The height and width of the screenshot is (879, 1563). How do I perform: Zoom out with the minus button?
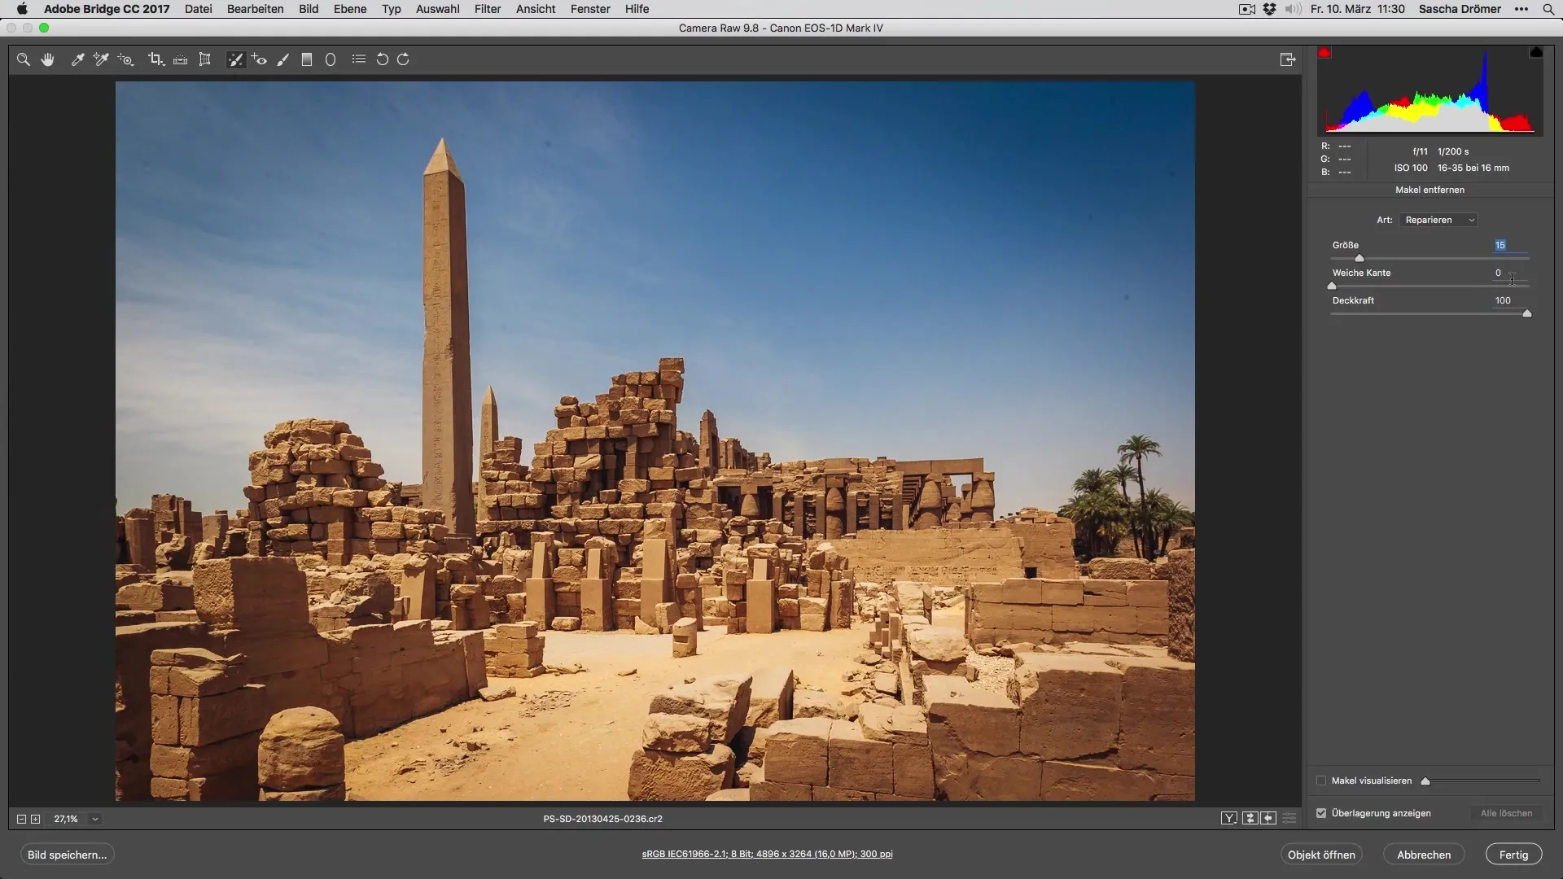coord(22,820)
